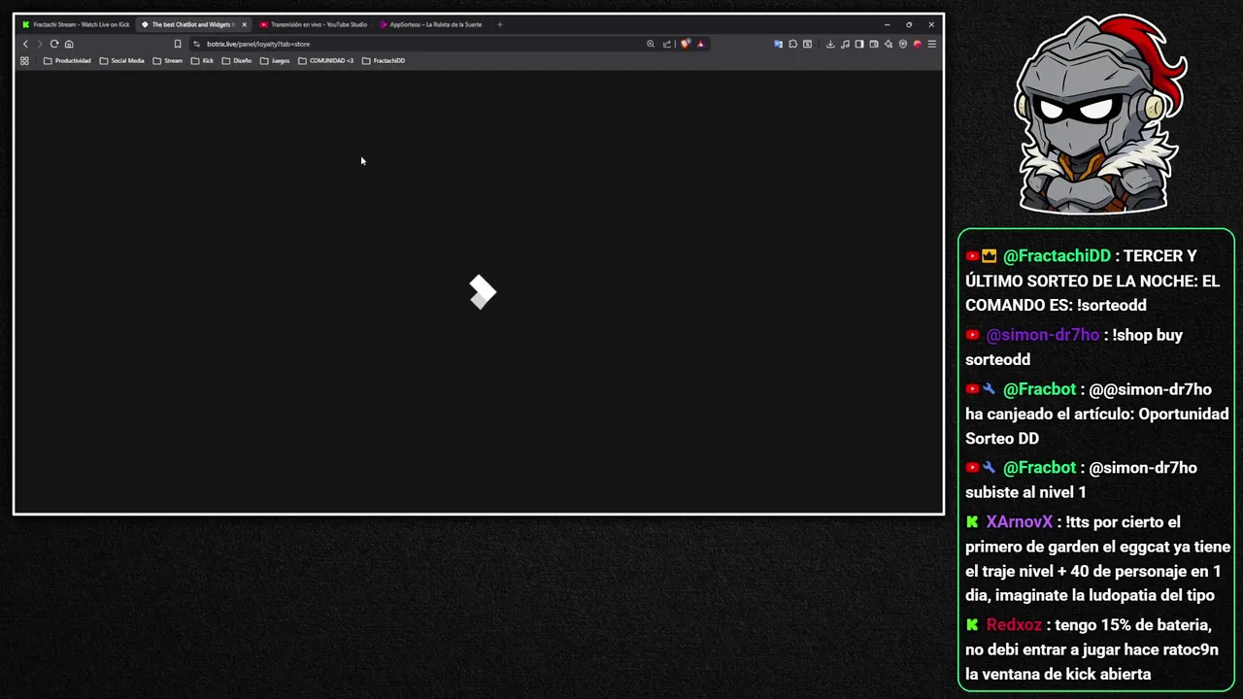Click the knight avatar mascot image
This screenshot has height=699, width=1243.
click(x=1100, y=114)
